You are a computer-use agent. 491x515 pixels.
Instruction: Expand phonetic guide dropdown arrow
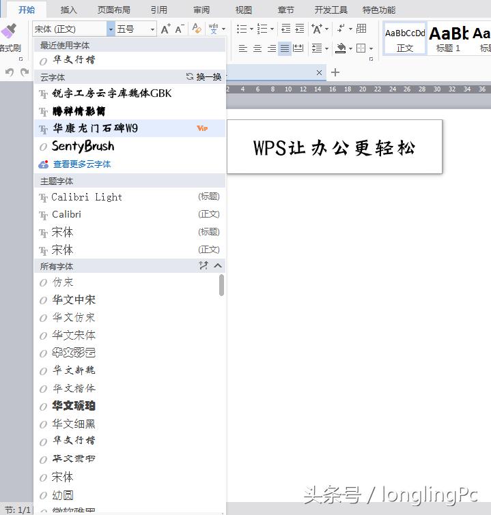(x=223, y=29)
